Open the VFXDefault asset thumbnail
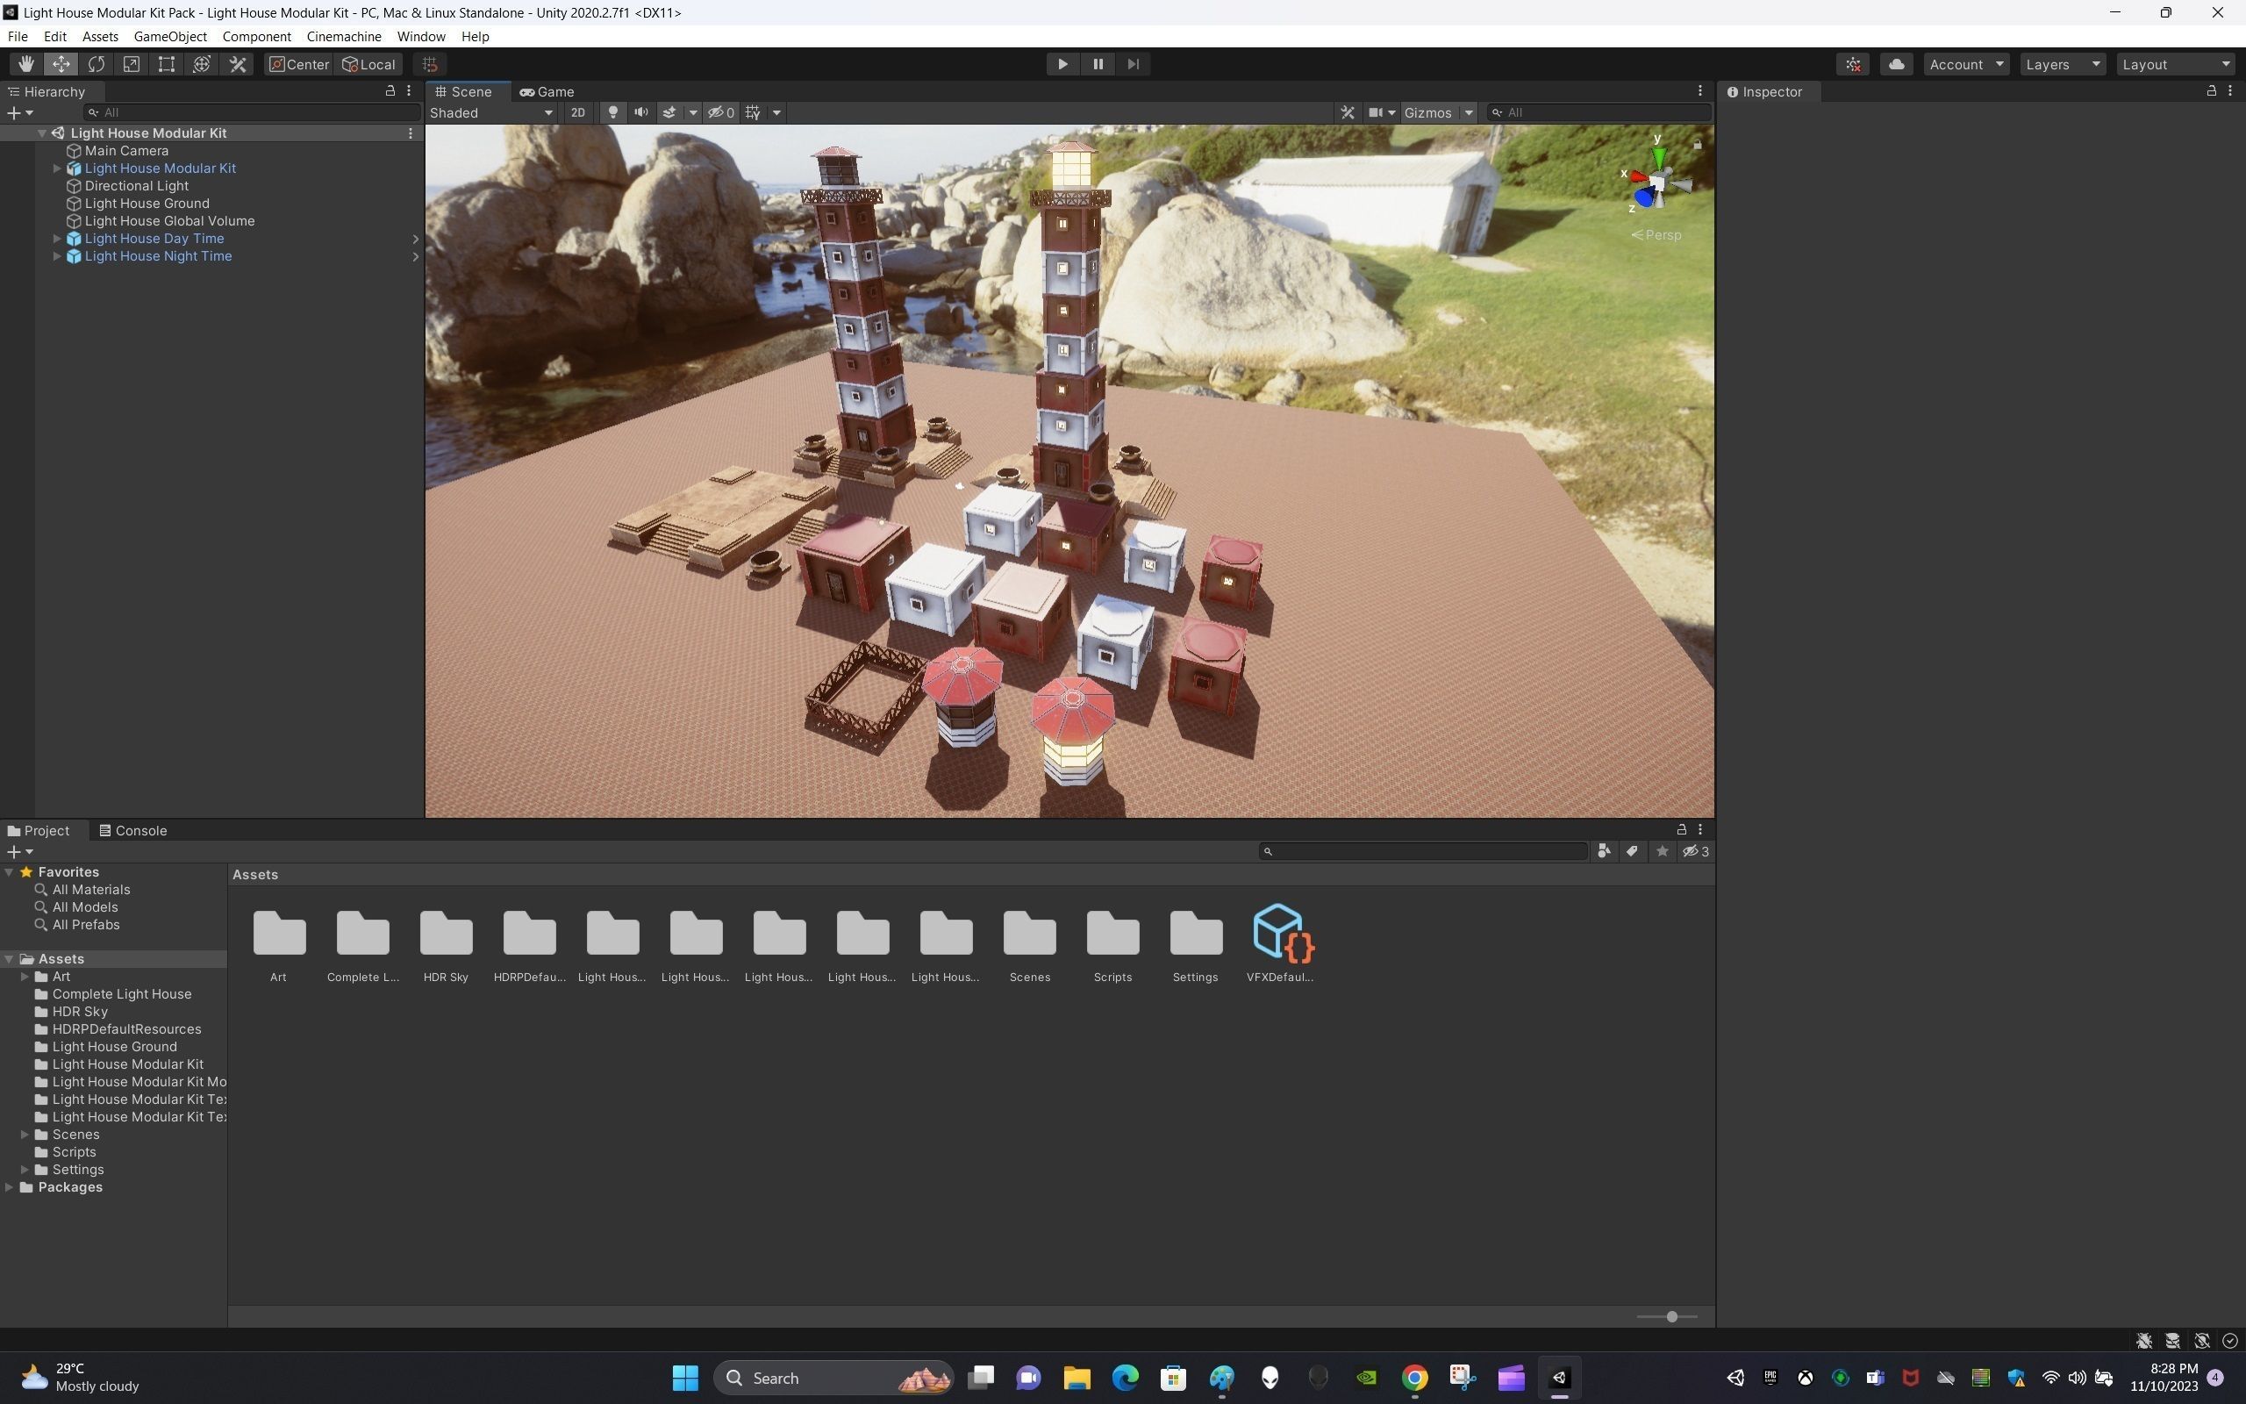 coord(1280,933)
